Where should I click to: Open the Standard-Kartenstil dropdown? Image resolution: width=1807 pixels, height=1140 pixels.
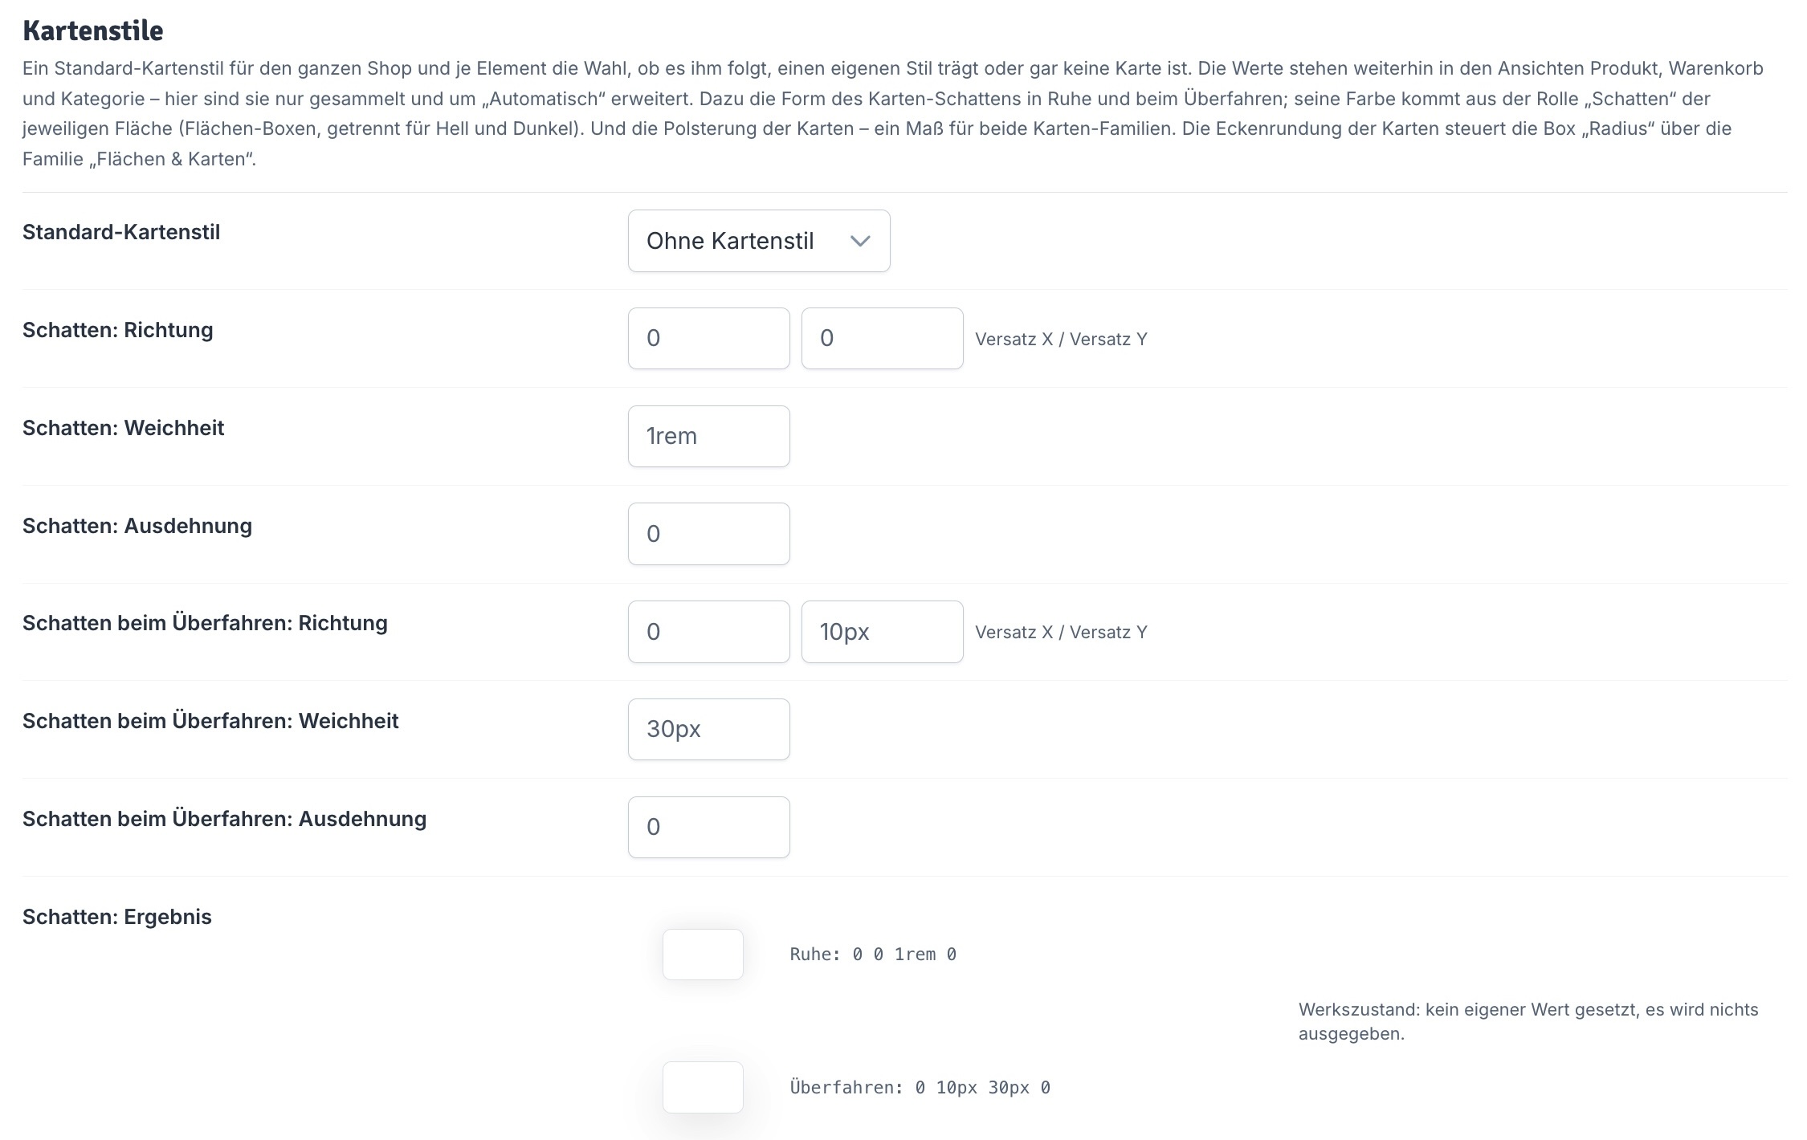(758, 241)
